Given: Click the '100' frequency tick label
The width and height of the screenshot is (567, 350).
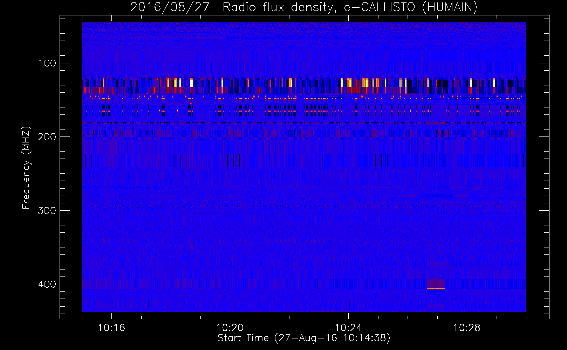Looking at the screenshot, I should [x=47, y=63].
